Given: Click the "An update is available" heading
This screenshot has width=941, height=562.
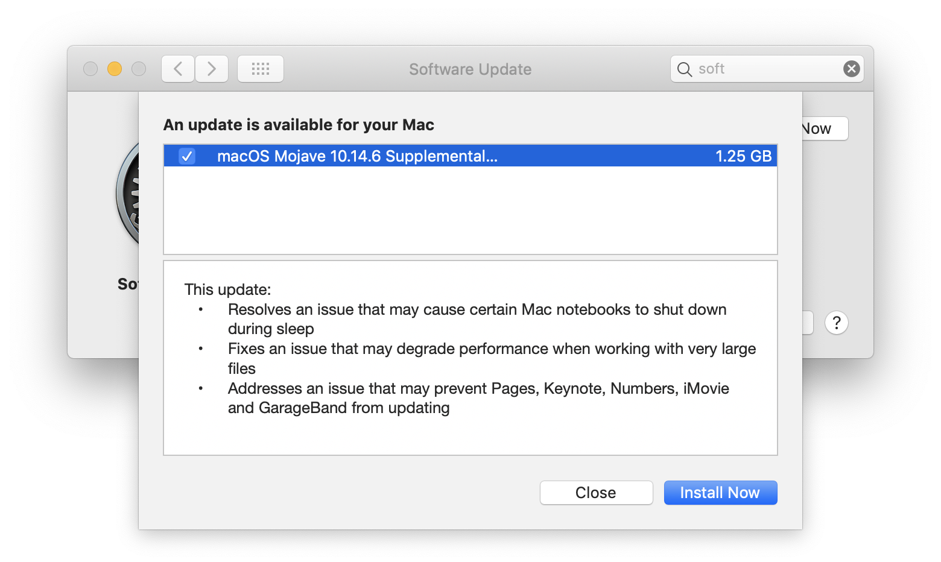Looking at the screenshot, I should point(299,125).
